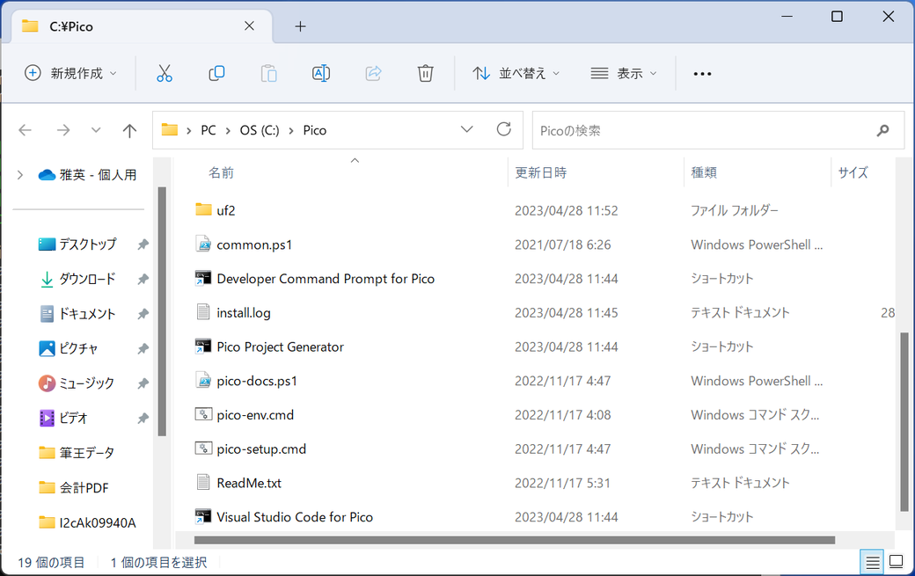Click the Back navigation arrow
Viewport: 915px width, 576px height.
(26, 130)
